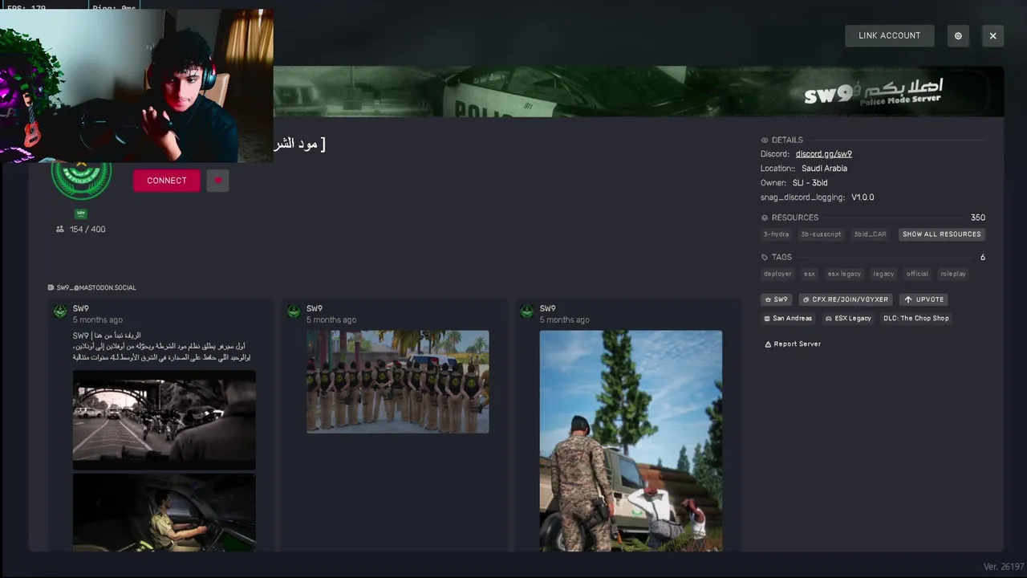Image resolution: width=1027 pixels, height=578 pixels.
Task: Click the San Andreas map badge
Action: (x=789, y=318)
